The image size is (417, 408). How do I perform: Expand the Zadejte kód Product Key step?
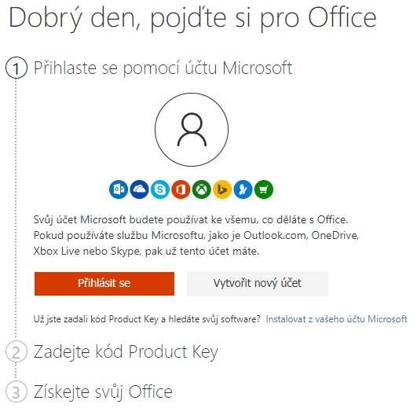(x=126, y=352)
